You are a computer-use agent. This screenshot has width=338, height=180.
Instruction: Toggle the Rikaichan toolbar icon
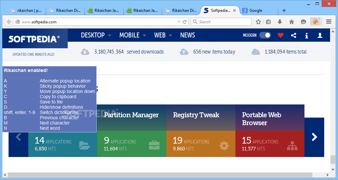[x=315, y=22]
